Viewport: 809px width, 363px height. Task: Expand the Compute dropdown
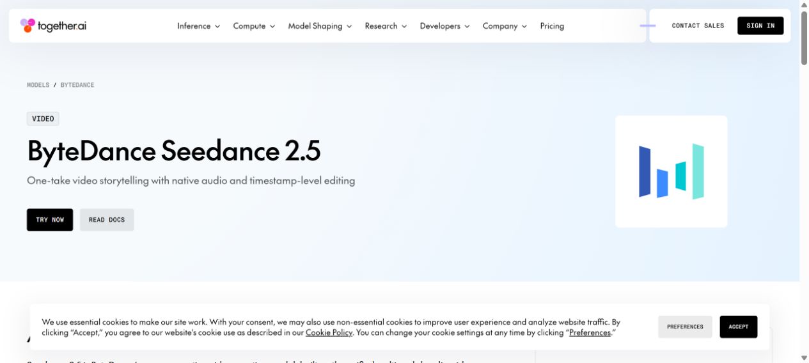pyautogui.click(x=254, y=26)
